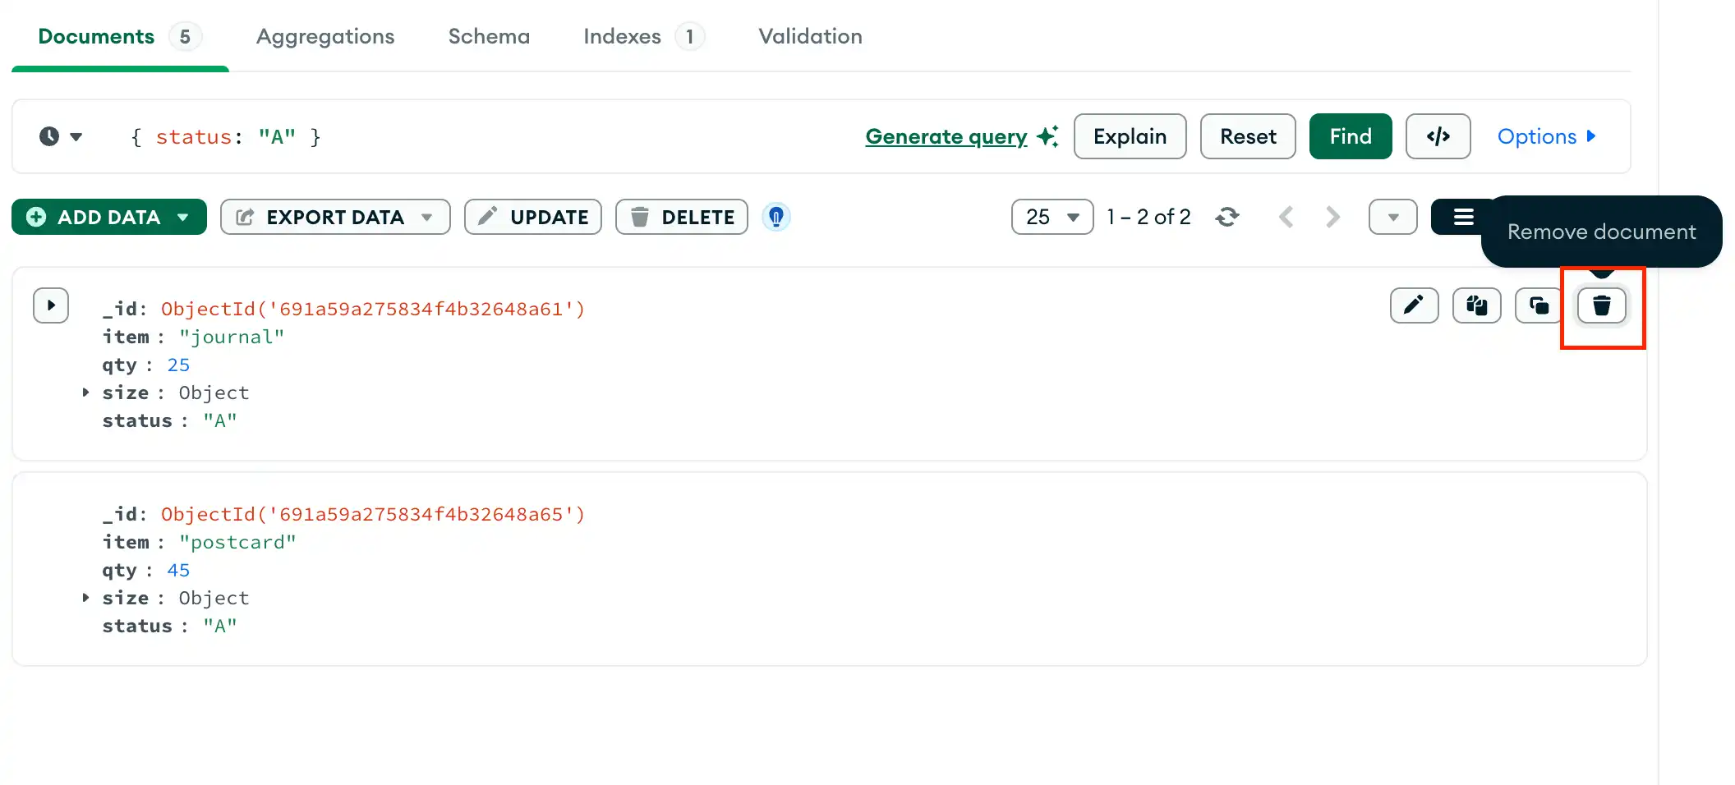Click the next page chevron arrow
This screenshot has width=1735, height=785.
tap(1332, 217)
